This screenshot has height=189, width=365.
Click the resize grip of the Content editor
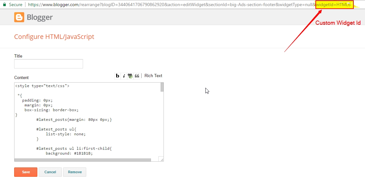click(161, 159)
